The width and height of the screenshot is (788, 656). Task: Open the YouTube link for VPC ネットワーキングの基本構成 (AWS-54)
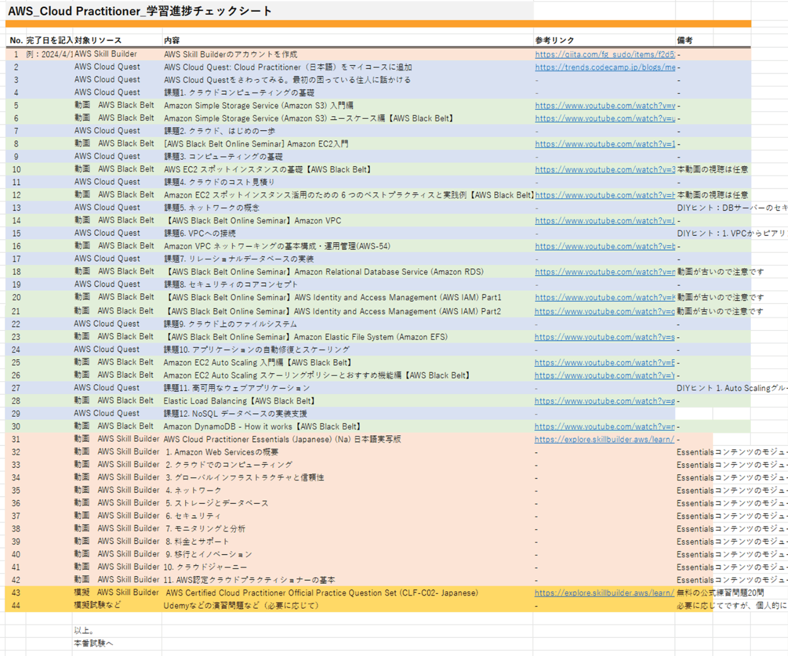coord(605,246)
